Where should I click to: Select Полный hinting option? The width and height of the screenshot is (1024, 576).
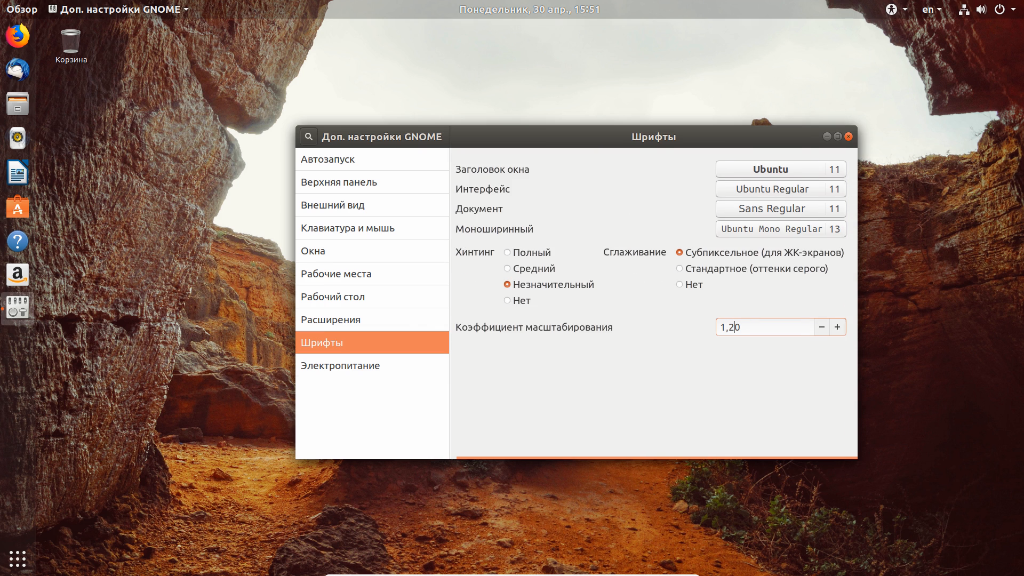coord(527,252)
